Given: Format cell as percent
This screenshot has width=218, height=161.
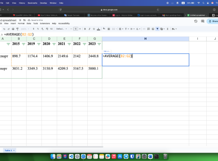Looking at the screenshot, I should click(x=38, y=29).
